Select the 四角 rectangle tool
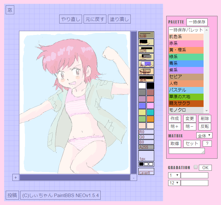 (146, 50)
